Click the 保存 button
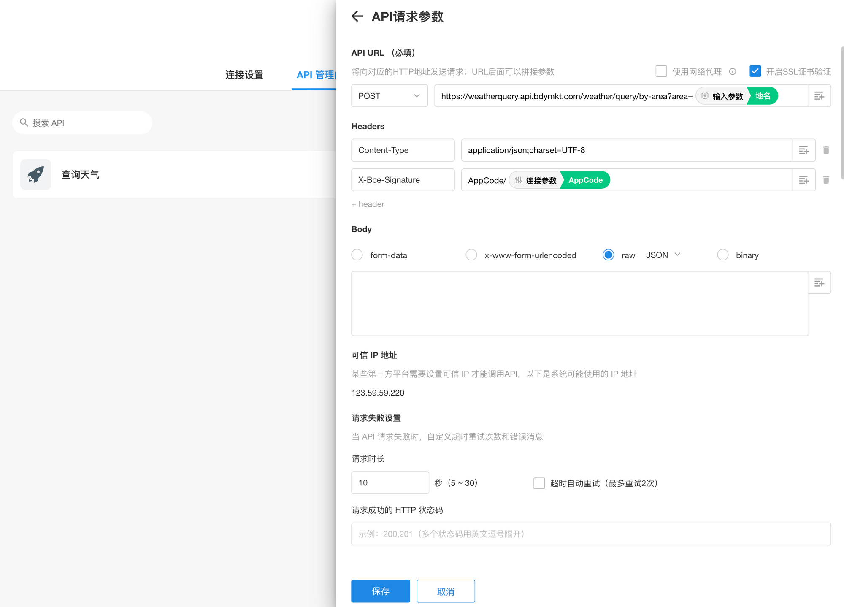 (x=380, y=591)
